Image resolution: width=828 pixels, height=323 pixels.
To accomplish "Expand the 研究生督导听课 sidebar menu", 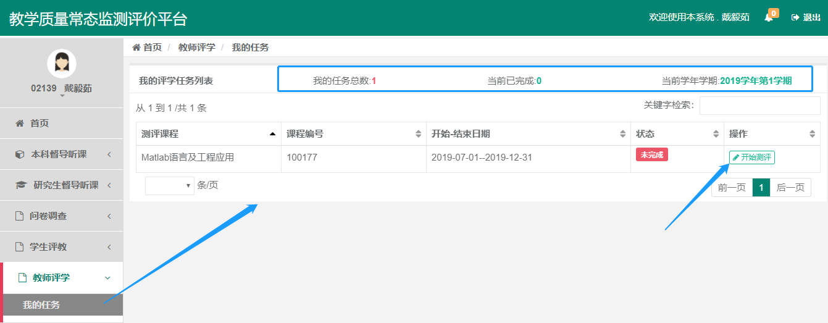I will (65, 185).
